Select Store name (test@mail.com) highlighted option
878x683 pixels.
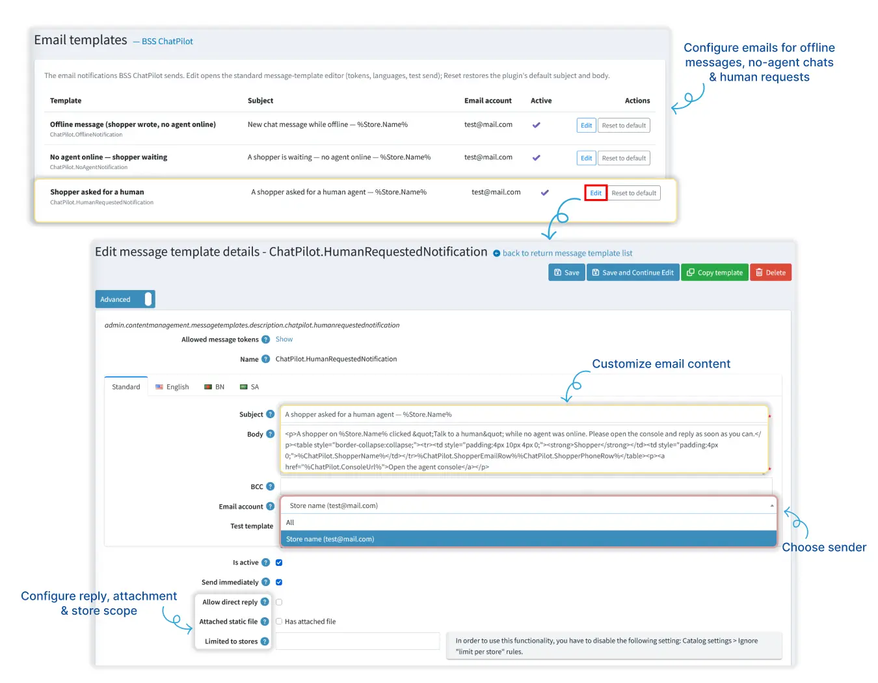[529, 539]
